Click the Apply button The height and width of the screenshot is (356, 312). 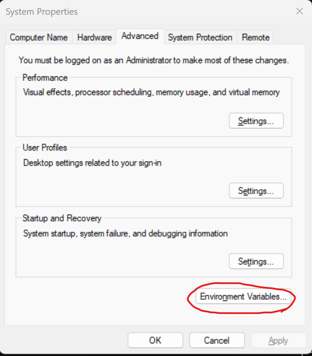click(278, 340)
